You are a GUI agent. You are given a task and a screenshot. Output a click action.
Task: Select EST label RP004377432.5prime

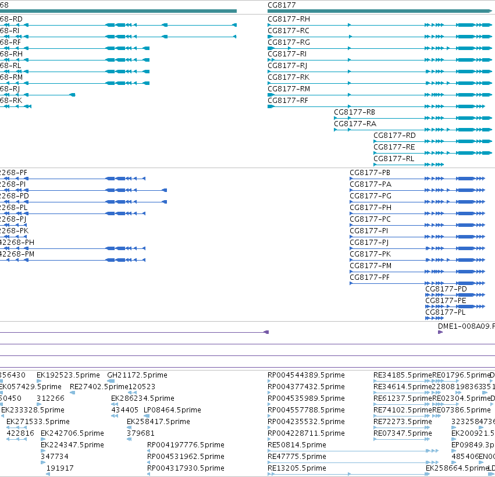(x=306, y=387)
